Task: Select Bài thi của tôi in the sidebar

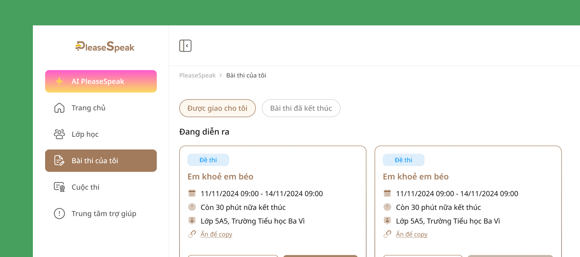Action: coord(101,161)
